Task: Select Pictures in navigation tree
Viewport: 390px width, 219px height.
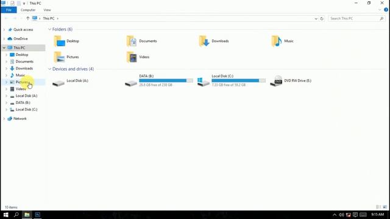Action: point(23,82)
